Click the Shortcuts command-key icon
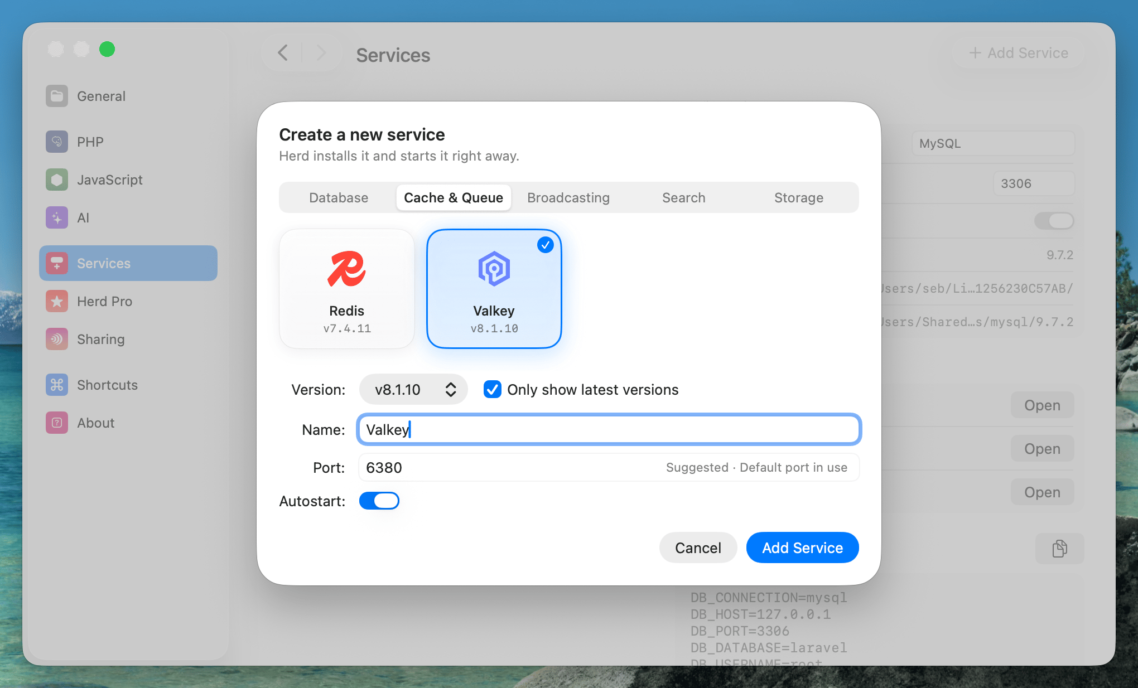This screenshot has width=1138, height=688. pyautogui.click(x=57, y=385)
